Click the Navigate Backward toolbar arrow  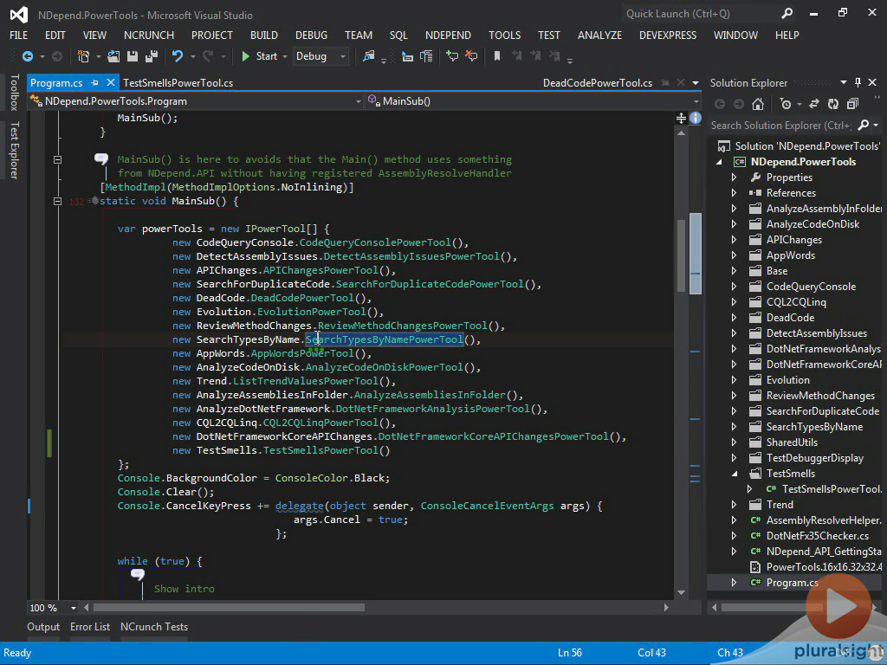pos(27,56)
